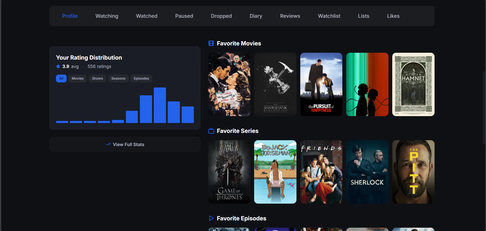Open the Watchlist tab
The width and height of the screenshot is (486, 231).
pyautogui.click(x=329, y=16)
